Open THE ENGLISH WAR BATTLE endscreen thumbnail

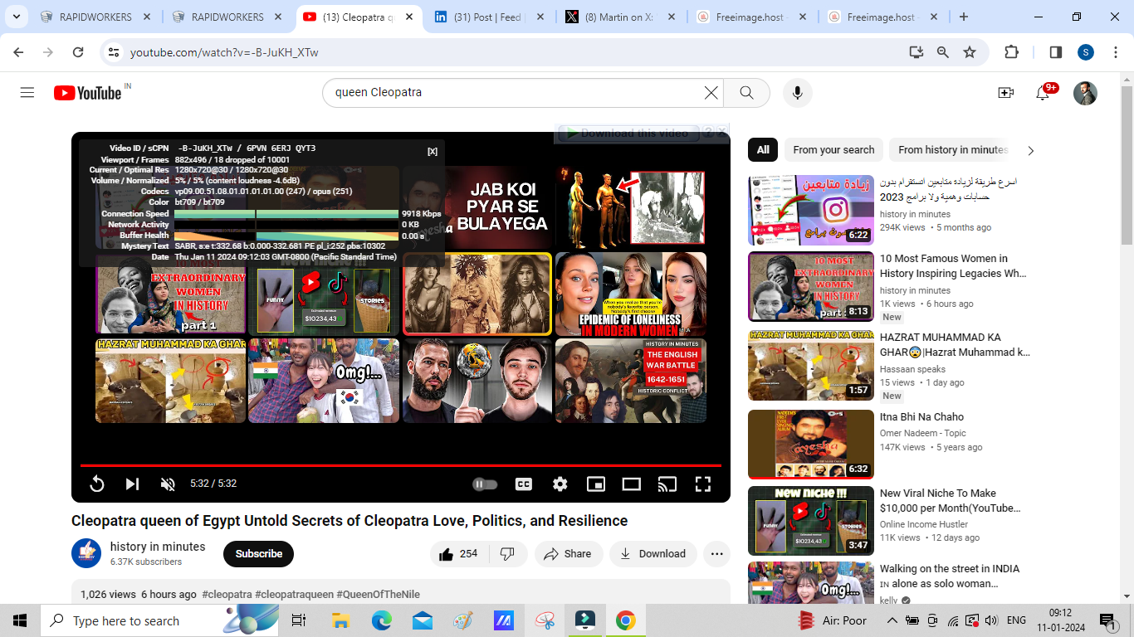tap(631, 381)
